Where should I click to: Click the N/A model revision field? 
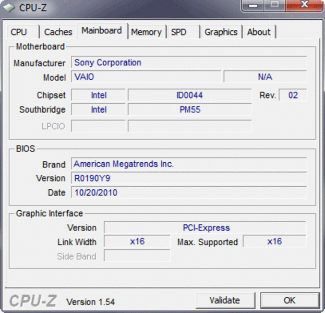pos(265,77)
